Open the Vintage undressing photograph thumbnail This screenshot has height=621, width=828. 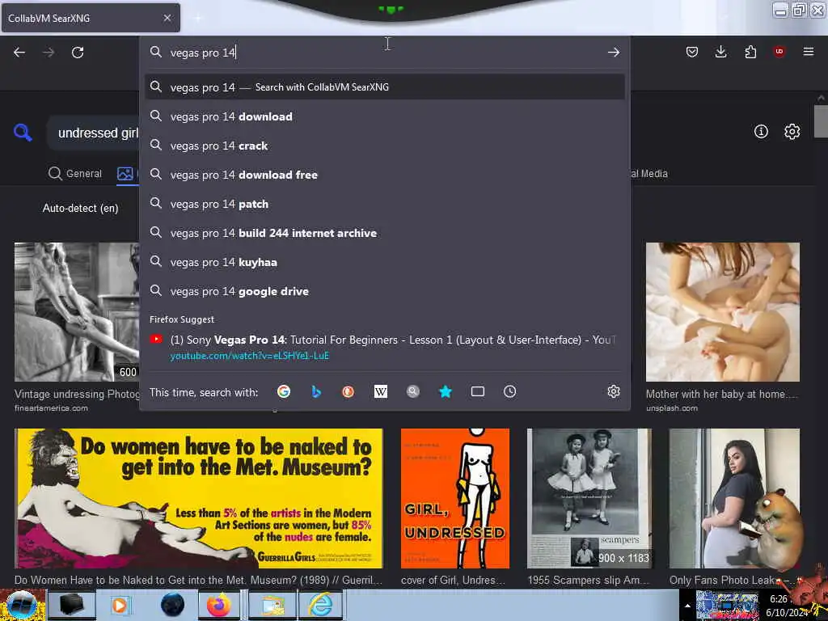pos(77,312)
